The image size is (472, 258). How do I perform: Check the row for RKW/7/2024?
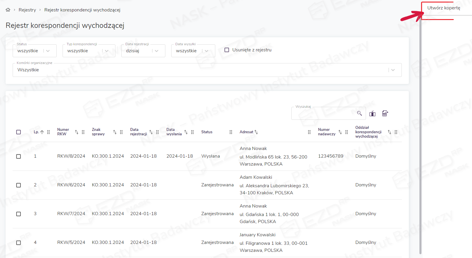19,214
